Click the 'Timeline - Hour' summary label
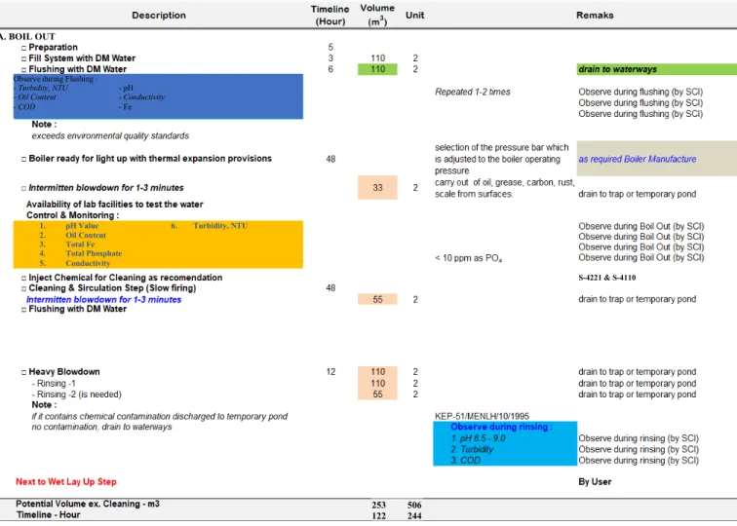The height and width of the screenshot is (526, 737). pyautogui.click(x=49, y=515)
